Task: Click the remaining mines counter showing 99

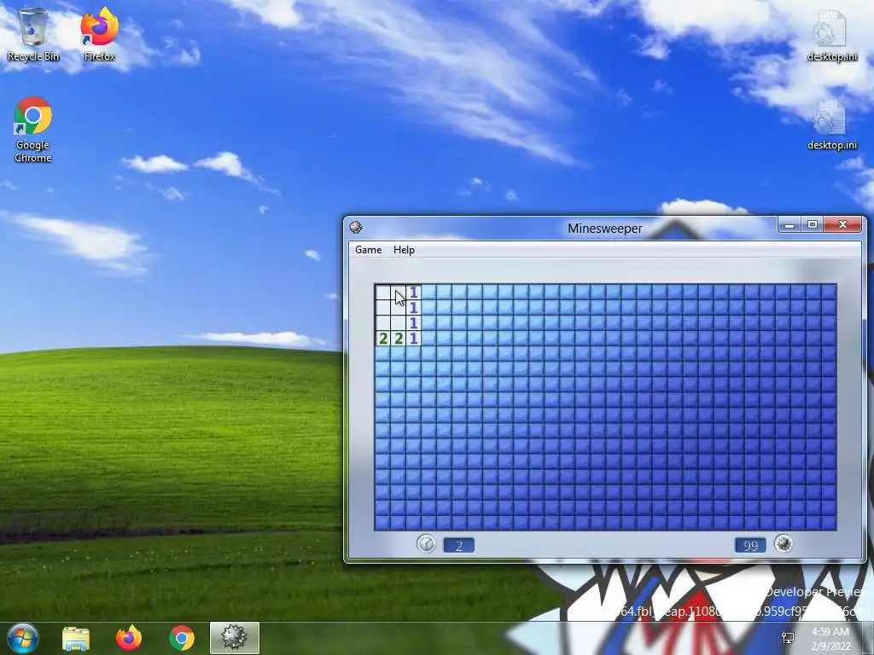Action: pos(750,546)
